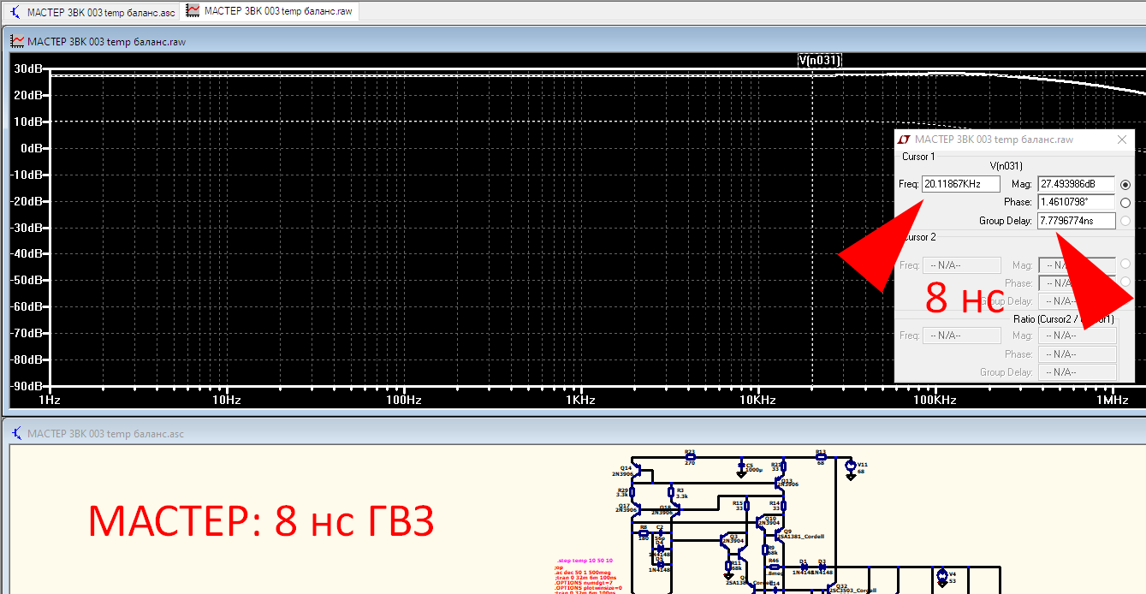This screenshot has width=1146, height=594.
Task: Select the V(n031) trace label
Action: tap(820, 60)
